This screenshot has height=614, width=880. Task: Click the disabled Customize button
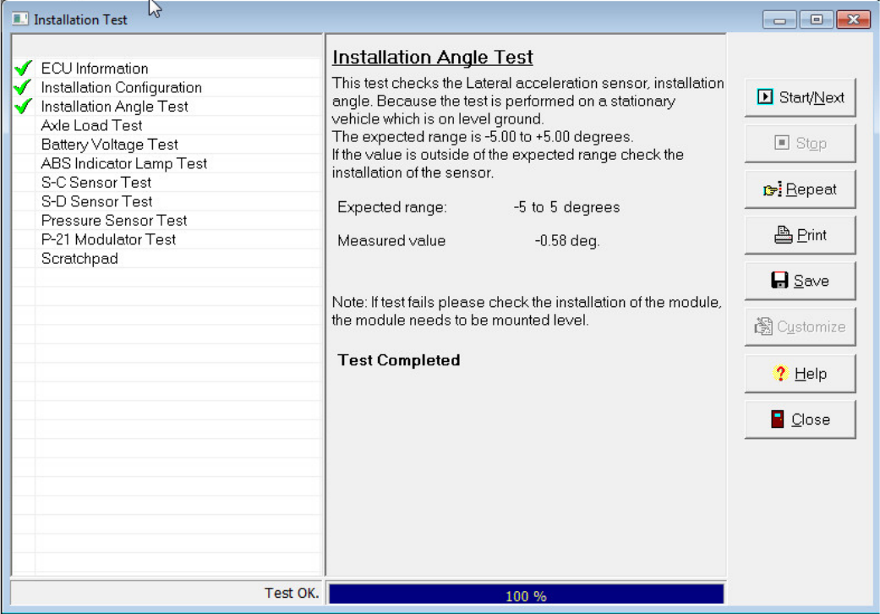tap(800, 326)
